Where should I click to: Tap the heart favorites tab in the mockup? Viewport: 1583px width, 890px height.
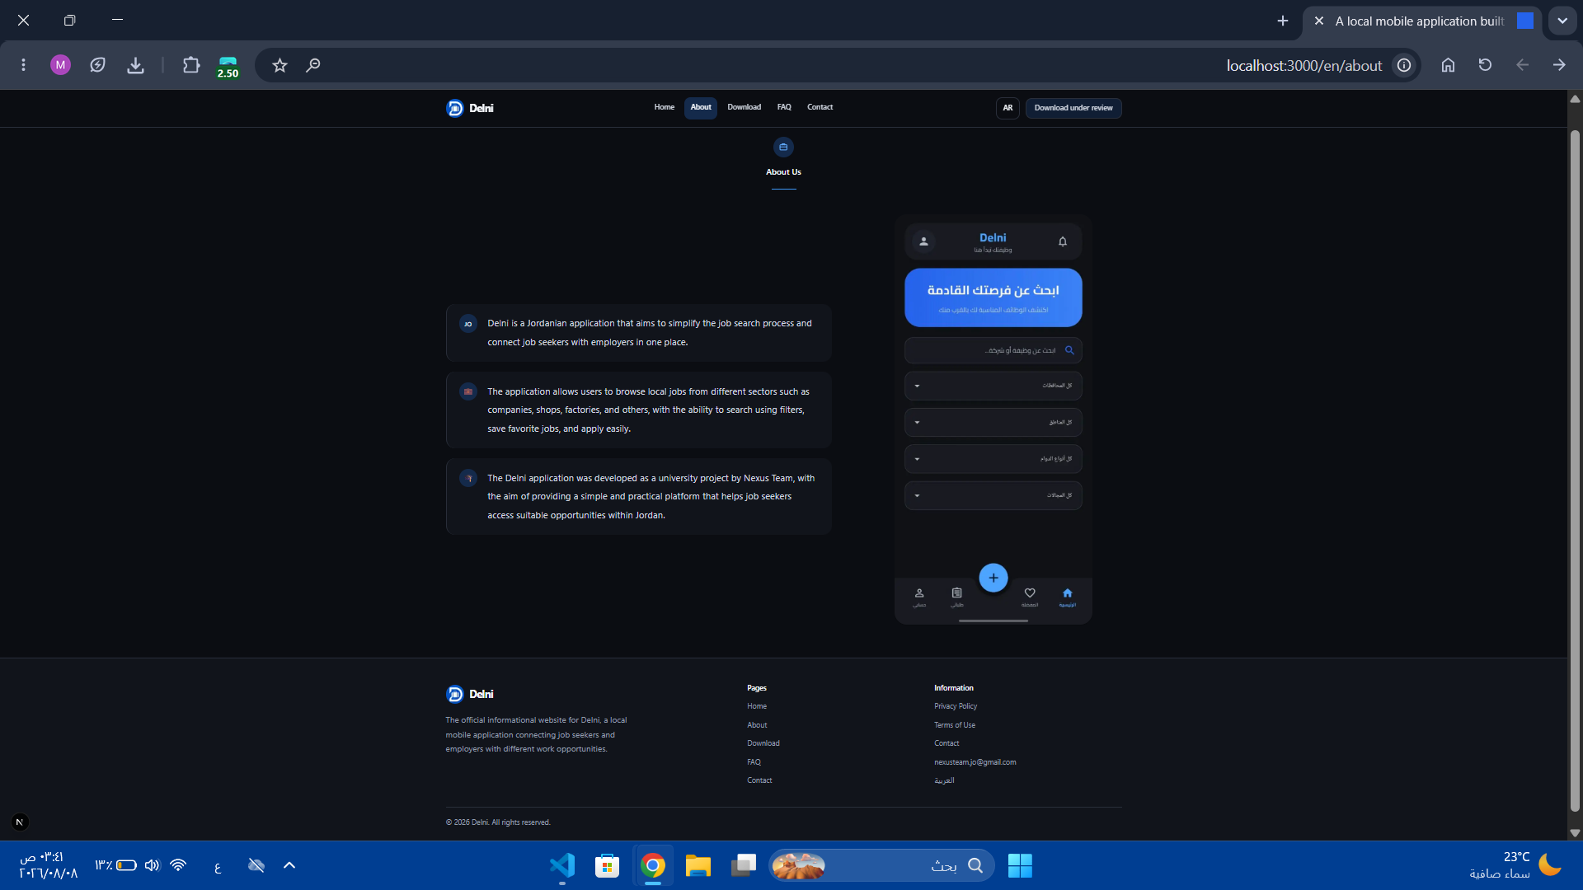click(x=1030, y=597)
